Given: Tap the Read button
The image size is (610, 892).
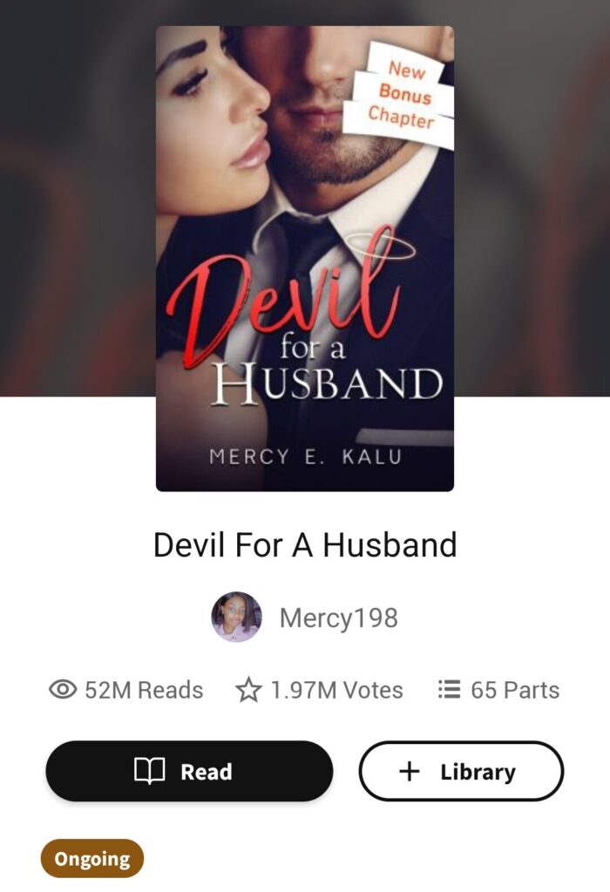Looking at the screenshot, I should coord(189,771).
